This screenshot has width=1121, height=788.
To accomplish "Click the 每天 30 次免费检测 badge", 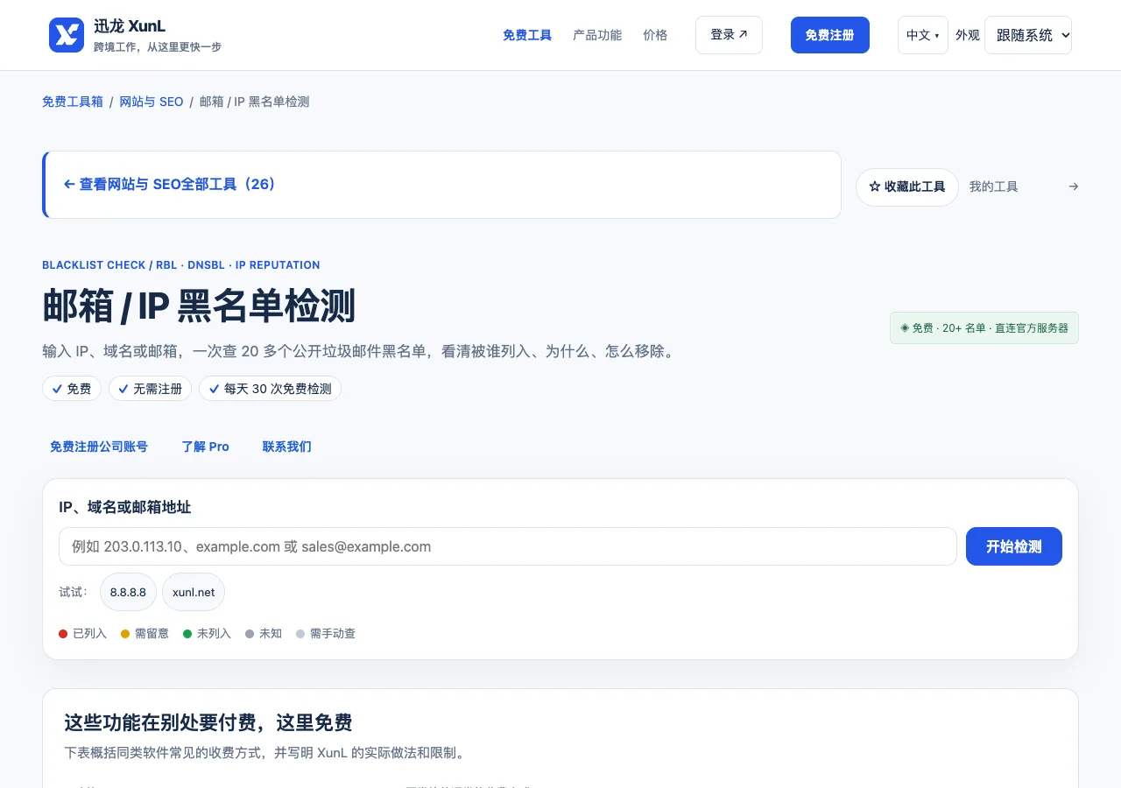I will coord(270,389).
